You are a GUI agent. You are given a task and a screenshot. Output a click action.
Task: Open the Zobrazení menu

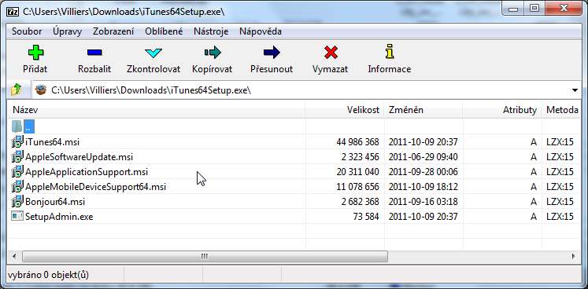click(113, 31)
